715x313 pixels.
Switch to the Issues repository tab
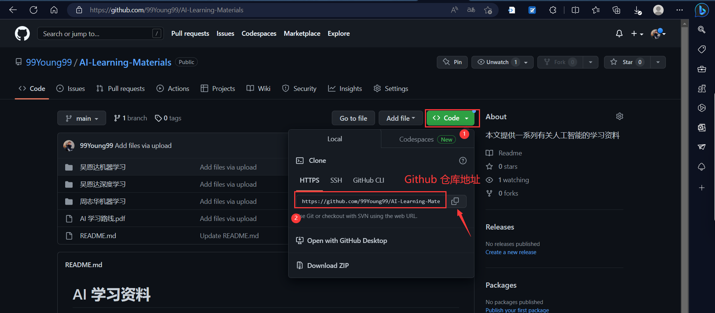pyautogui.click(x=71, y=89)
